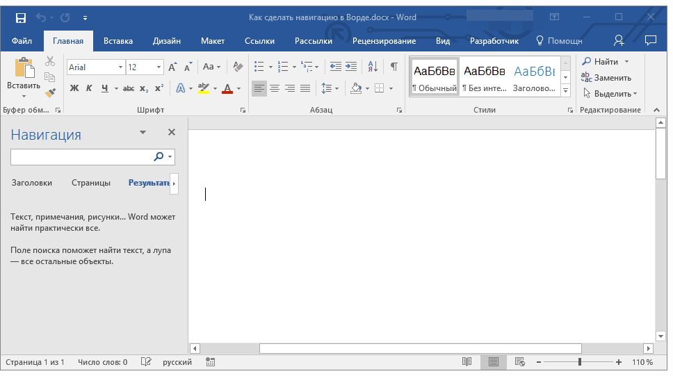Image resolution: width=673 pixels, height=376 pixels.
Task: Click the Format Painter brush icon
Action: coord(50,92)
